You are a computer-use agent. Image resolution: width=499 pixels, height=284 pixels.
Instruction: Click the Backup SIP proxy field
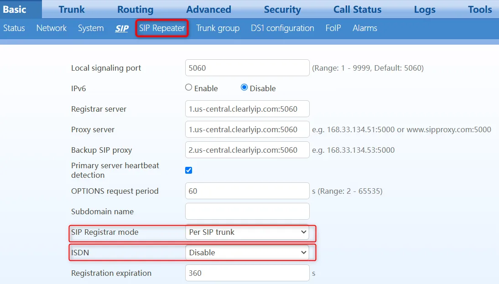point(247,150)
